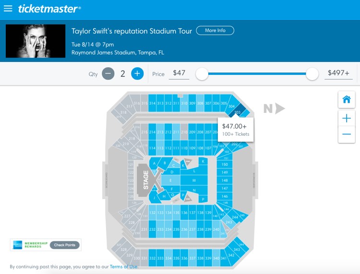Viewport: 360px width, 274px height.
Task: Open the Terms of Use link
Action: [x=123, y=267]
